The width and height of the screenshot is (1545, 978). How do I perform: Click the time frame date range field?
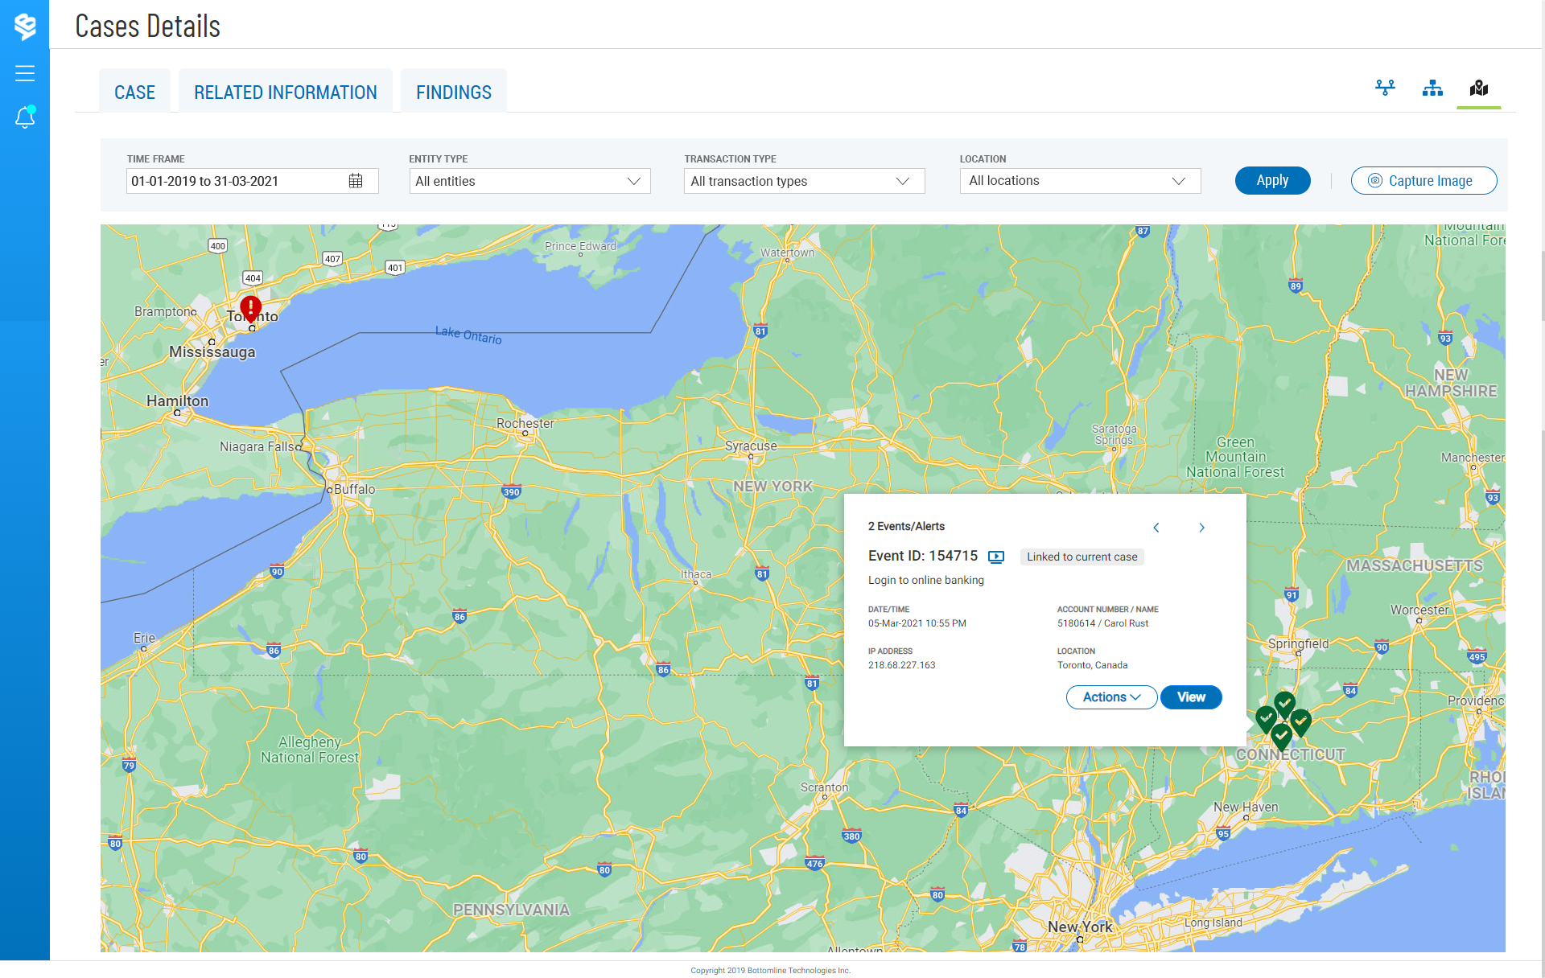233,181
